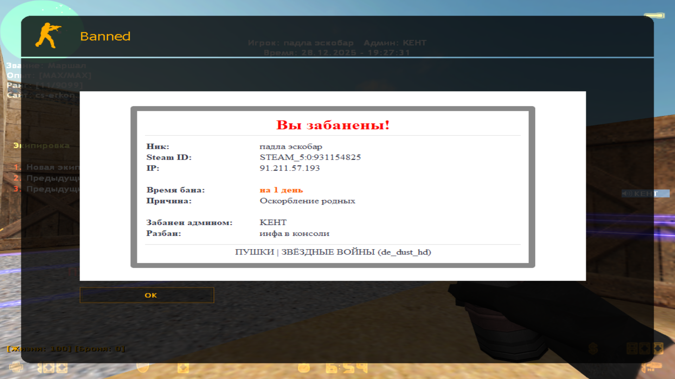Click the Banned window title
Screen dimensions: 675x379
click(105, 36)
